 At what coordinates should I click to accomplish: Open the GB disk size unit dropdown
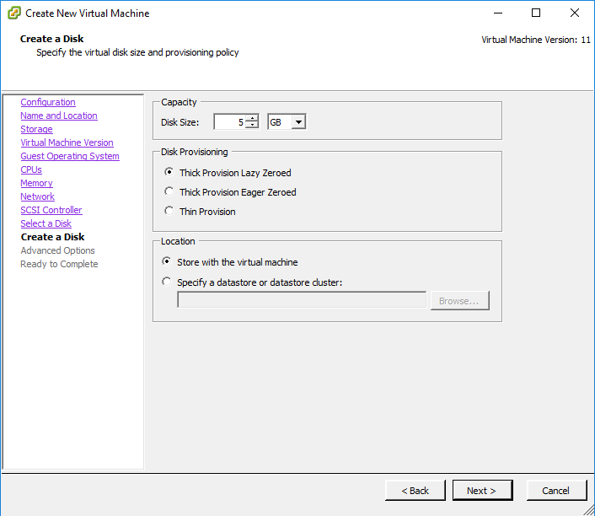tap(298, 122)
